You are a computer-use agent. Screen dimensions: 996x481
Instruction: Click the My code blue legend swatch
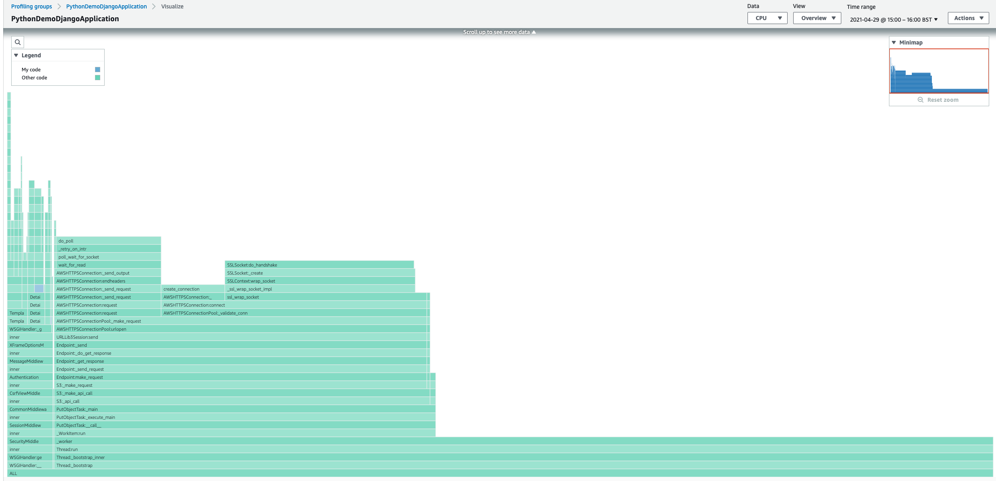pyautogui.click(x=97, y=70)
